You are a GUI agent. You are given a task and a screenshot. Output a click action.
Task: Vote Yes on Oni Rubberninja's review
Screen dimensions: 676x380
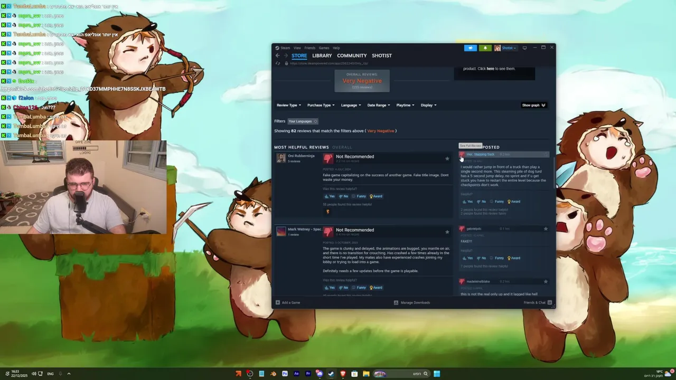330,196
